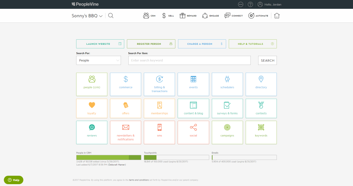353x186 pixels.
Task: Open the keywords tile
Action: (x=261, y=132)
